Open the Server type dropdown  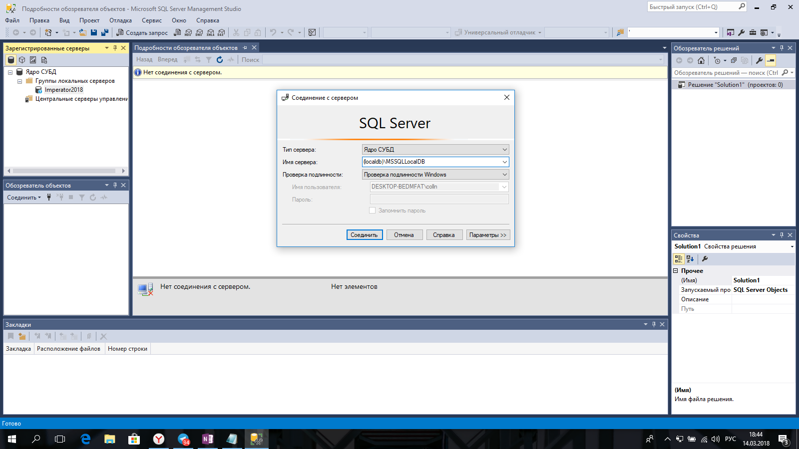click(x=505, y=149)
